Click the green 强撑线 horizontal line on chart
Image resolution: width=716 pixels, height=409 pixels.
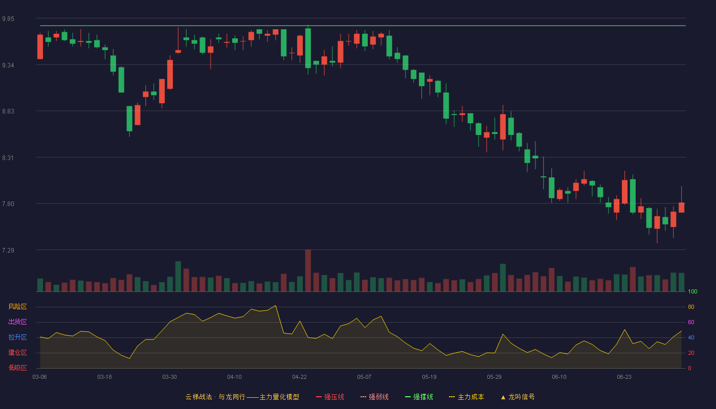coord(363,26)
